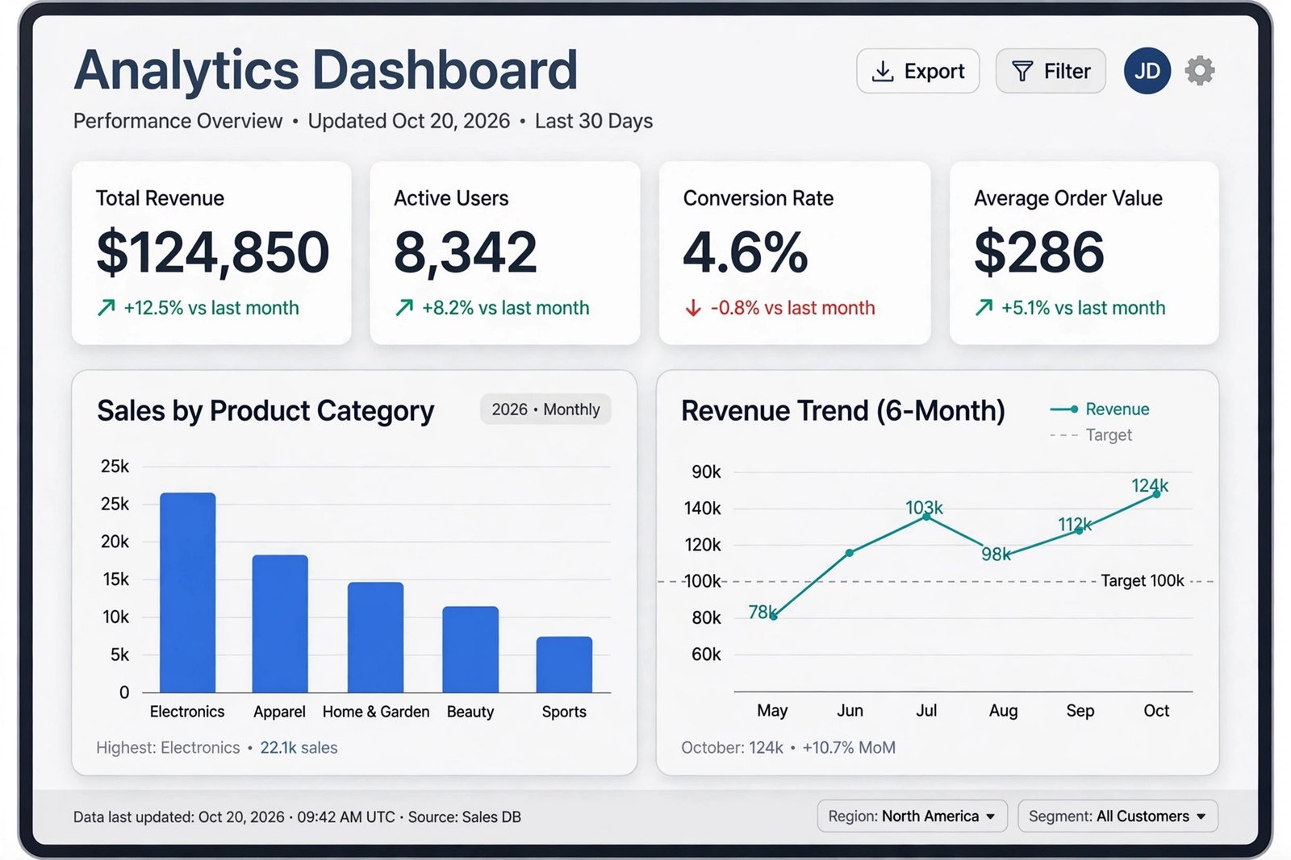This screenshot has width=1291, height=860.
Task: Click the Average Order Value $286
Action: (1039, 253)
